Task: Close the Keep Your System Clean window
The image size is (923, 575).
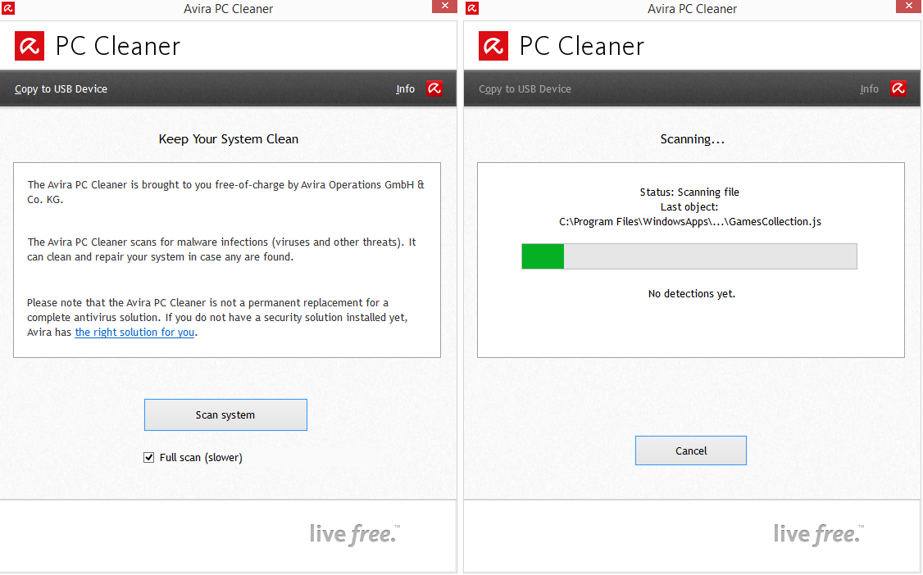Action: click(443, 7)
